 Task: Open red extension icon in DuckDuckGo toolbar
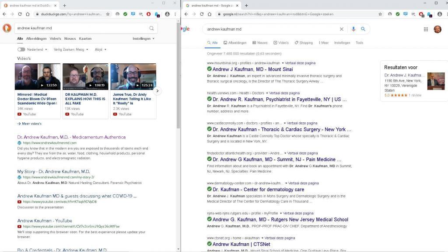(x=149, y=14)
